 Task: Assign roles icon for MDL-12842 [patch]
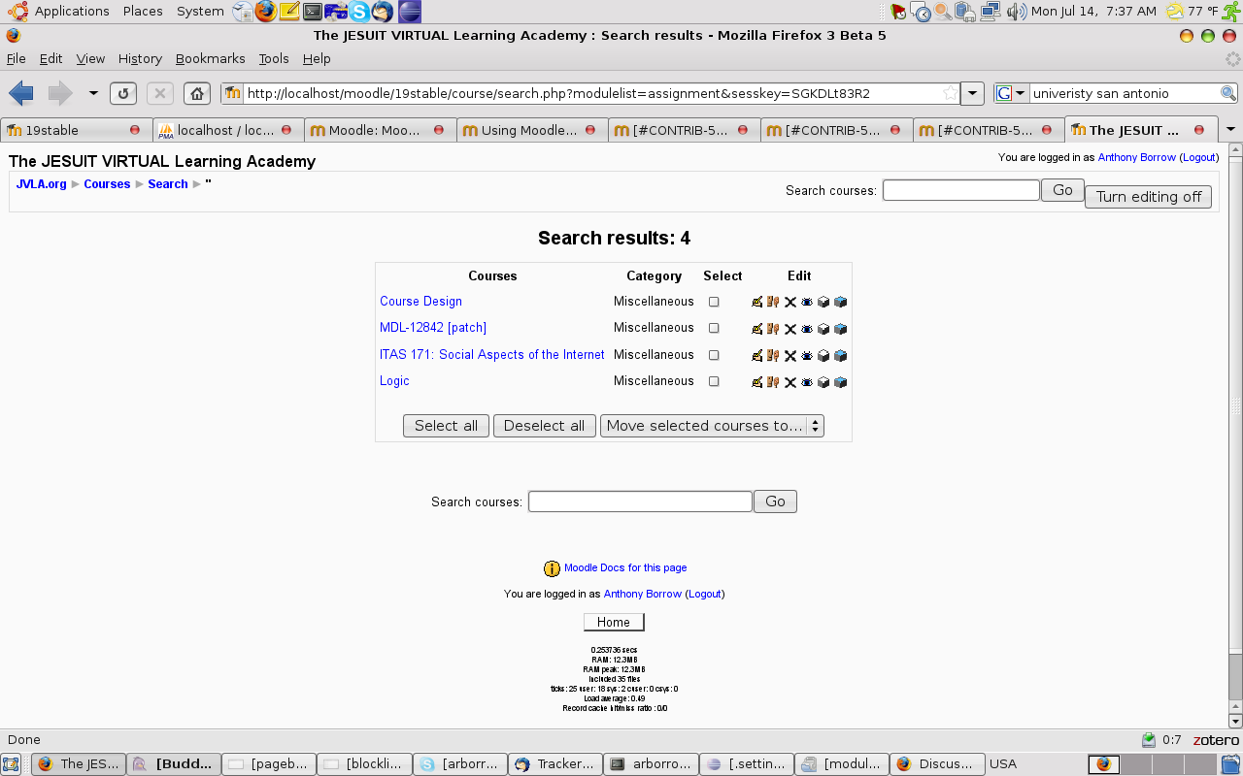[773, 329]
